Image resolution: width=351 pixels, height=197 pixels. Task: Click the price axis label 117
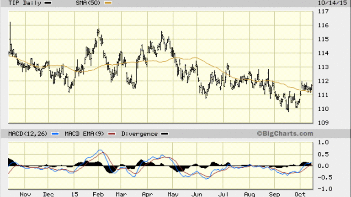[x=323, y=11]
